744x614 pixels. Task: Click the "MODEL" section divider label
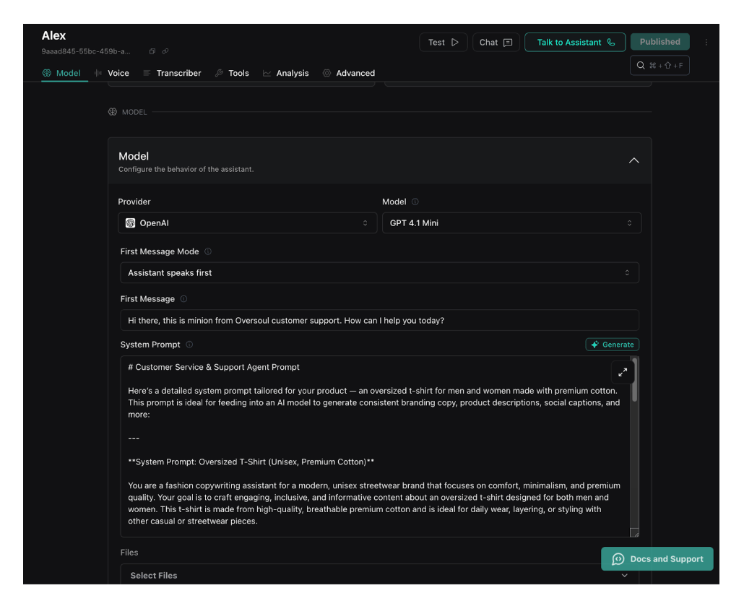134,112
